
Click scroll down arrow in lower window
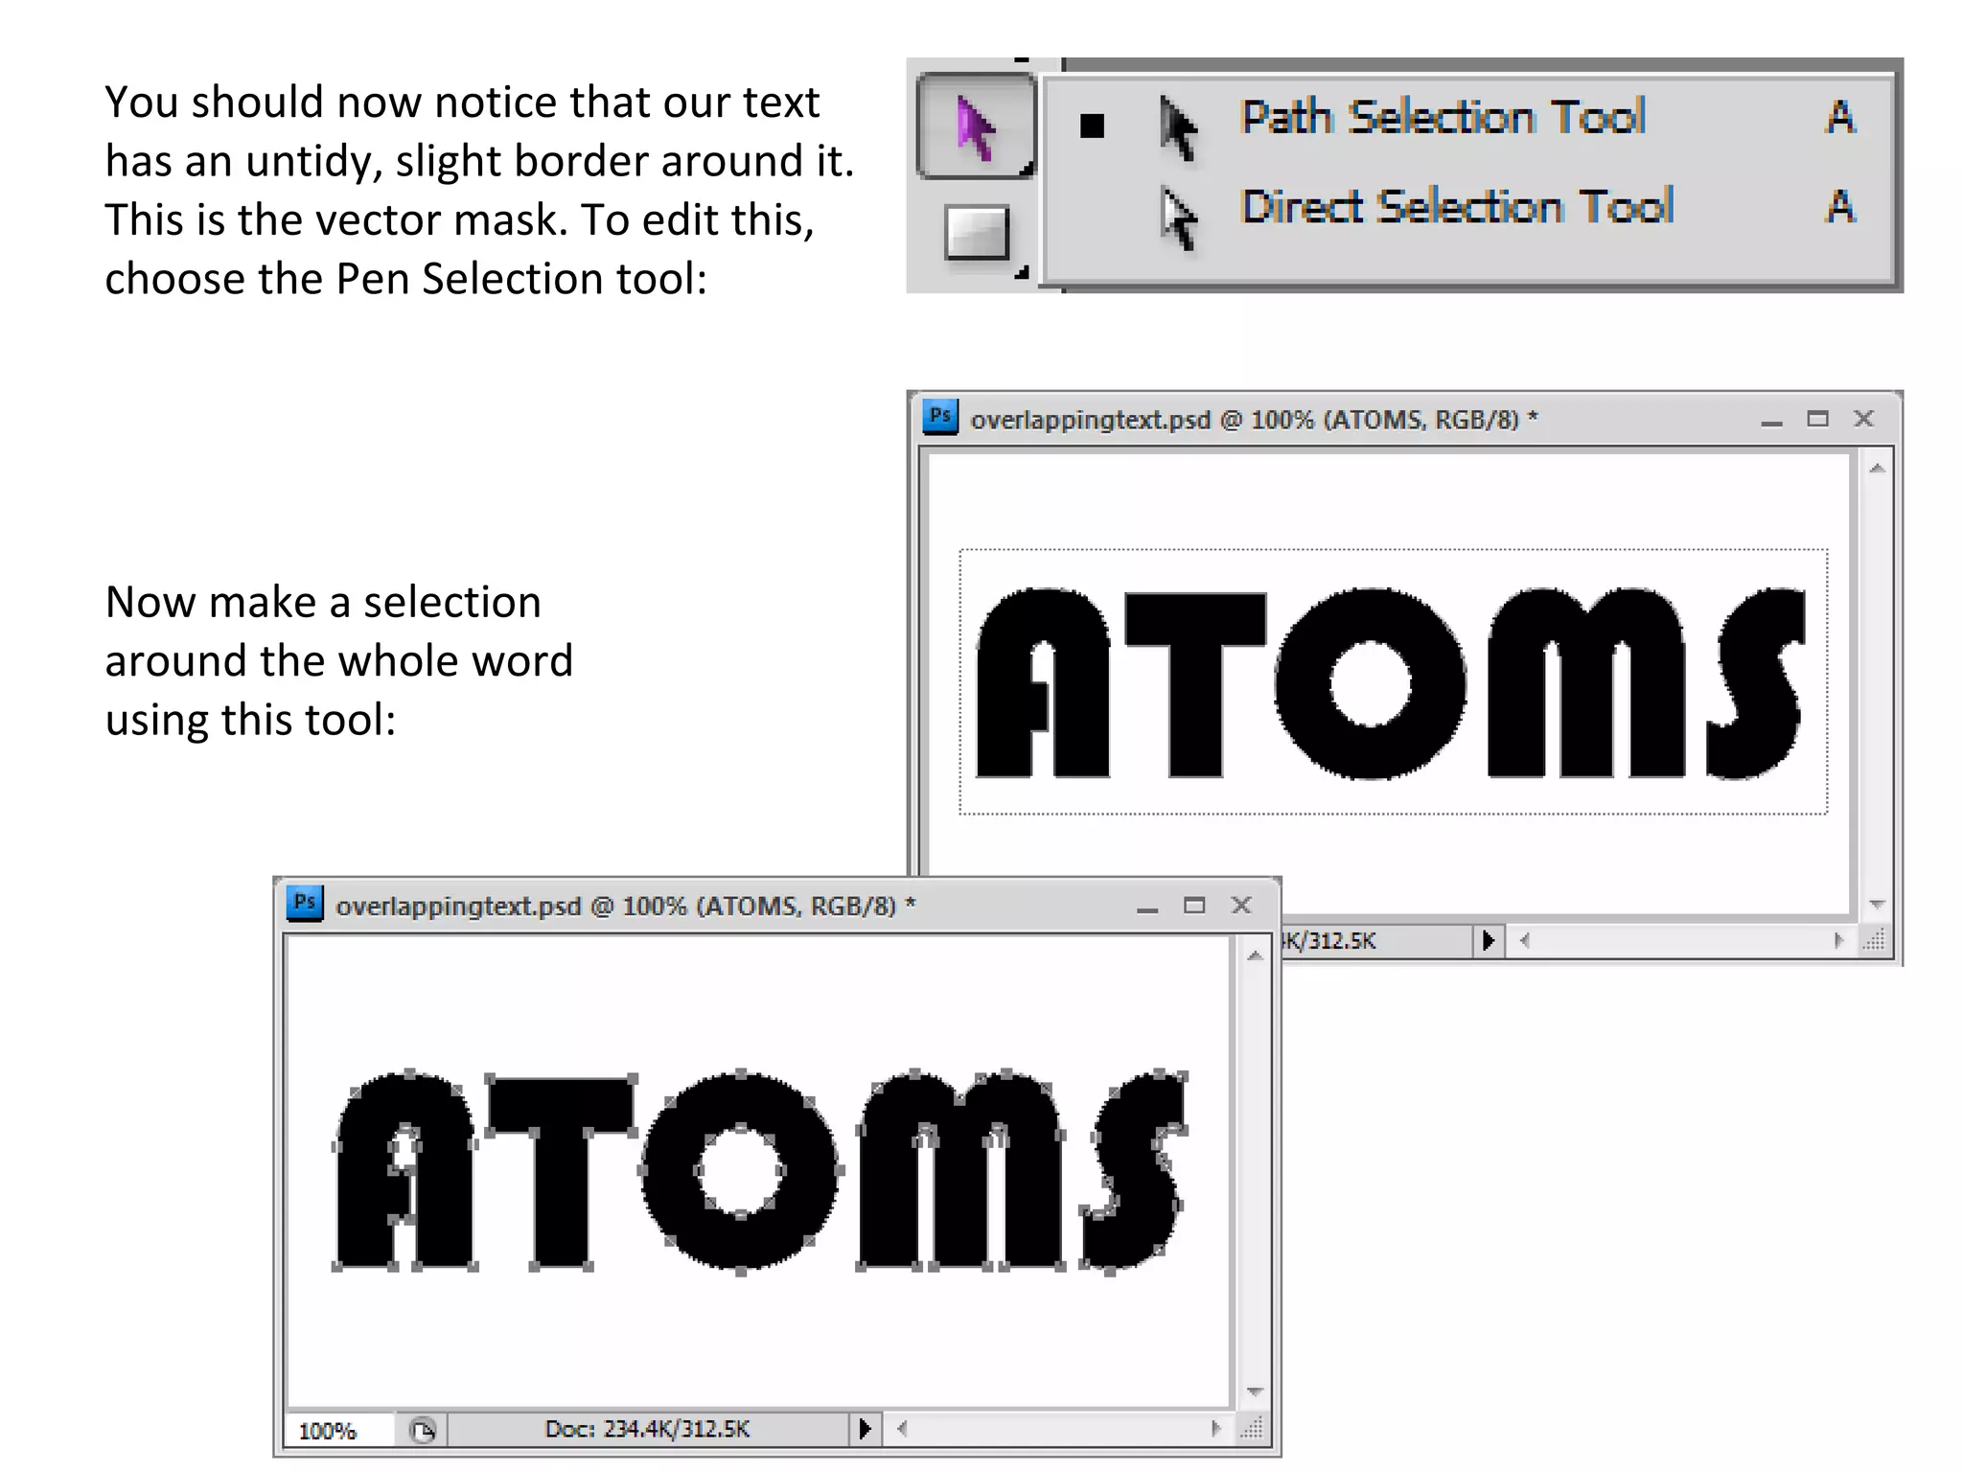tap(1255, 1391)
